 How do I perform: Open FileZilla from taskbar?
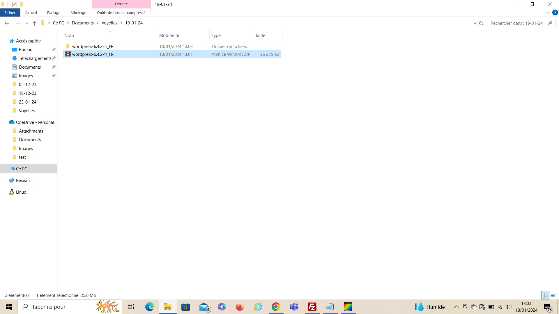[312, 307]
